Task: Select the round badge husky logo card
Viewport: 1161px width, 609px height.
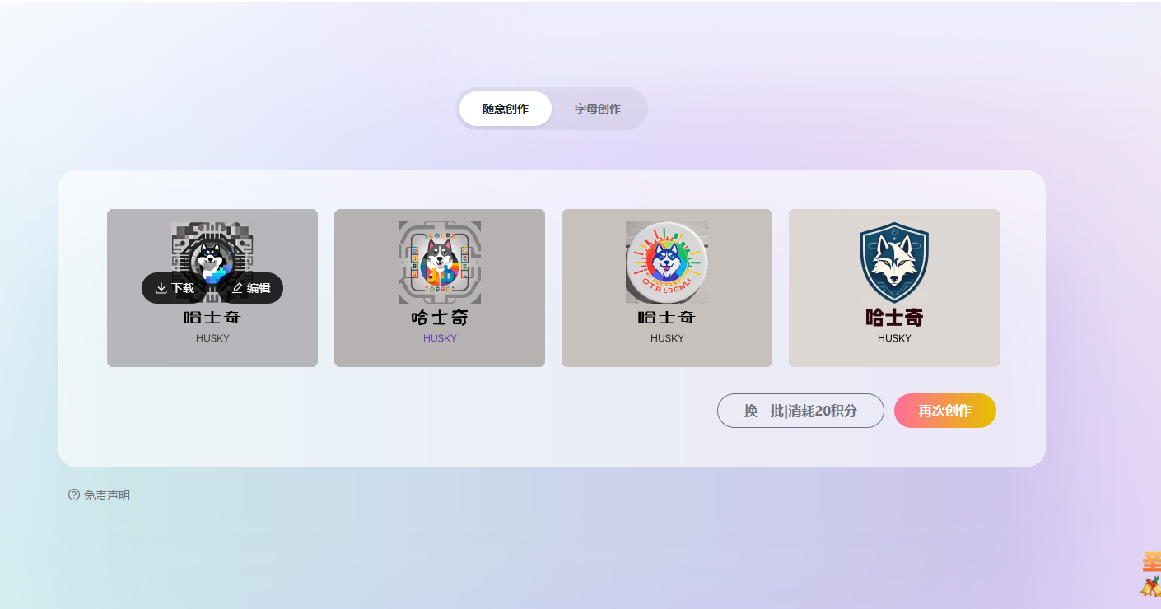Action: click(667, 288)
